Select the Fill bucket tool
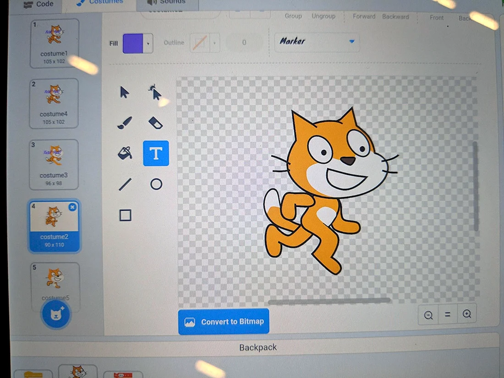 pos(125,153)
